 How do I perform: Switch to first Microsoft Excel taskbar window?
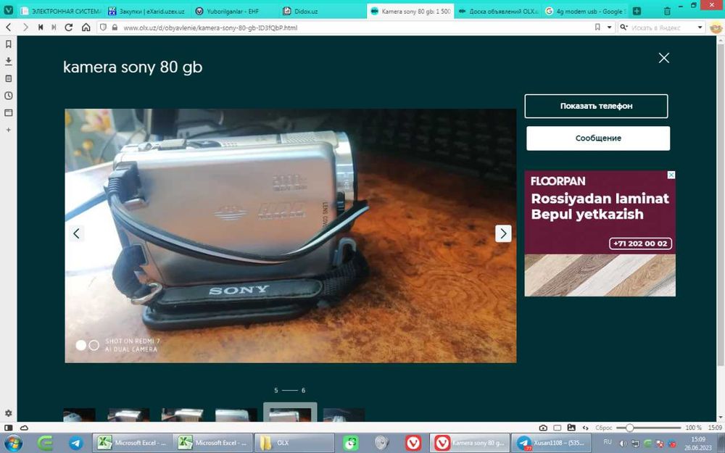pyautogui.click(x=132, y=443)
